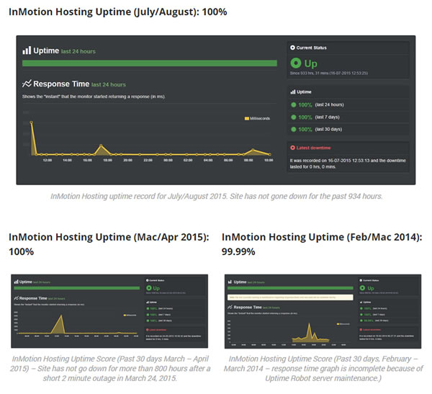
Task: Click the green 24-hour uptime bar
Action: click(x=150, y=63)
